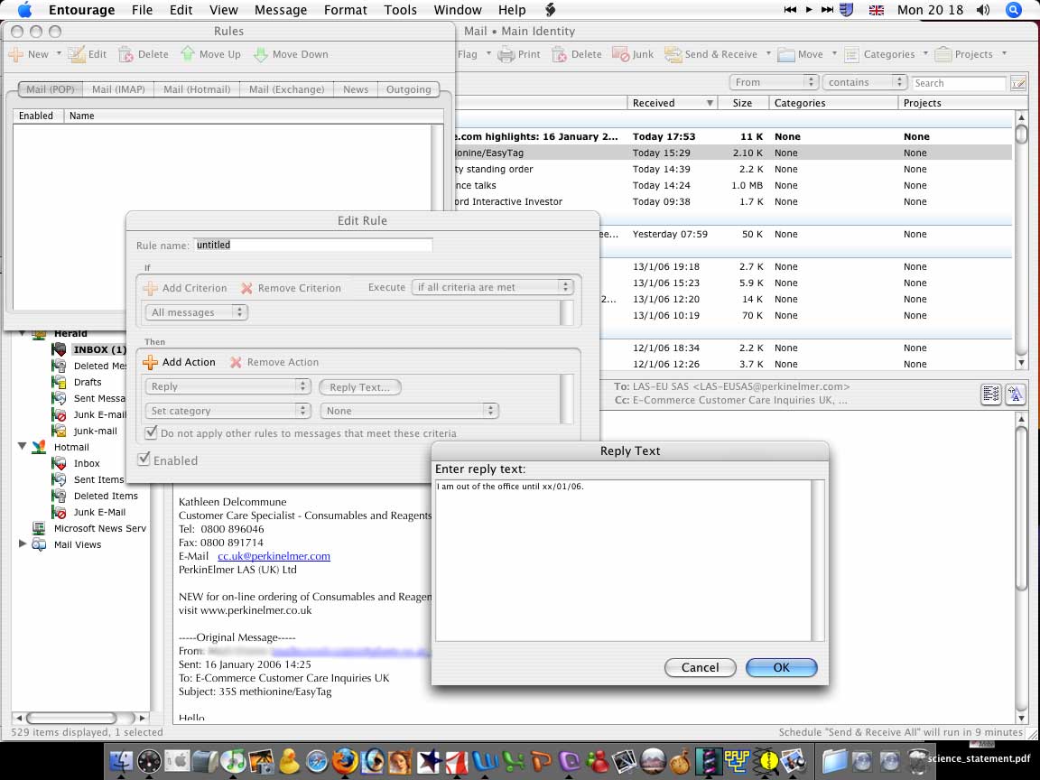This screenshot has width=1040, height=780.
Task: Switch to News tab in Rules
Action: (x=356, y=89)
